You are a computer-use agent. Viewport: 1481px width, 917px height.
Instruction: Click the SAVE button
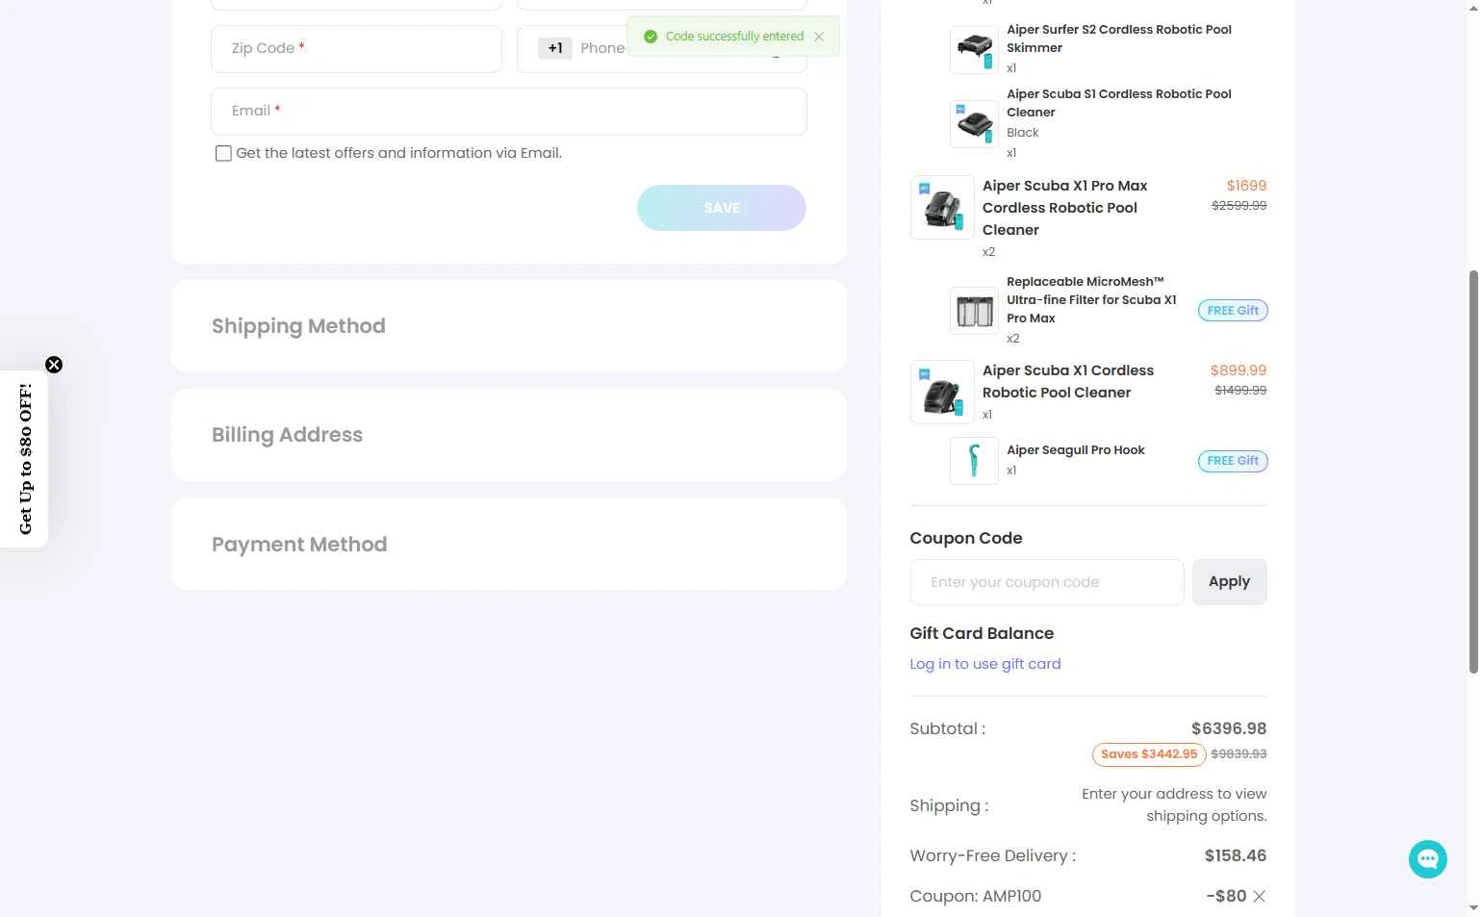722,208
